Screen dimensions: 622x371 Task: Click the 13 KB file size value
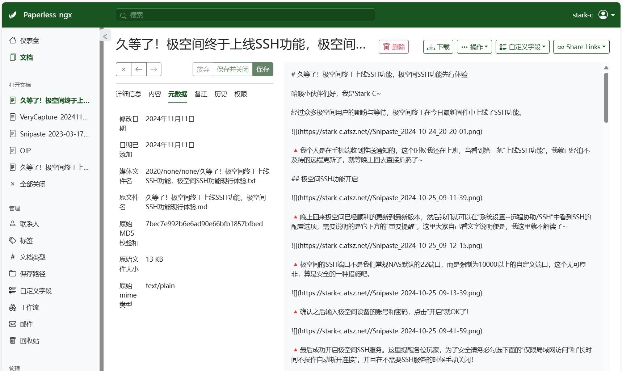tap(154, 259)
